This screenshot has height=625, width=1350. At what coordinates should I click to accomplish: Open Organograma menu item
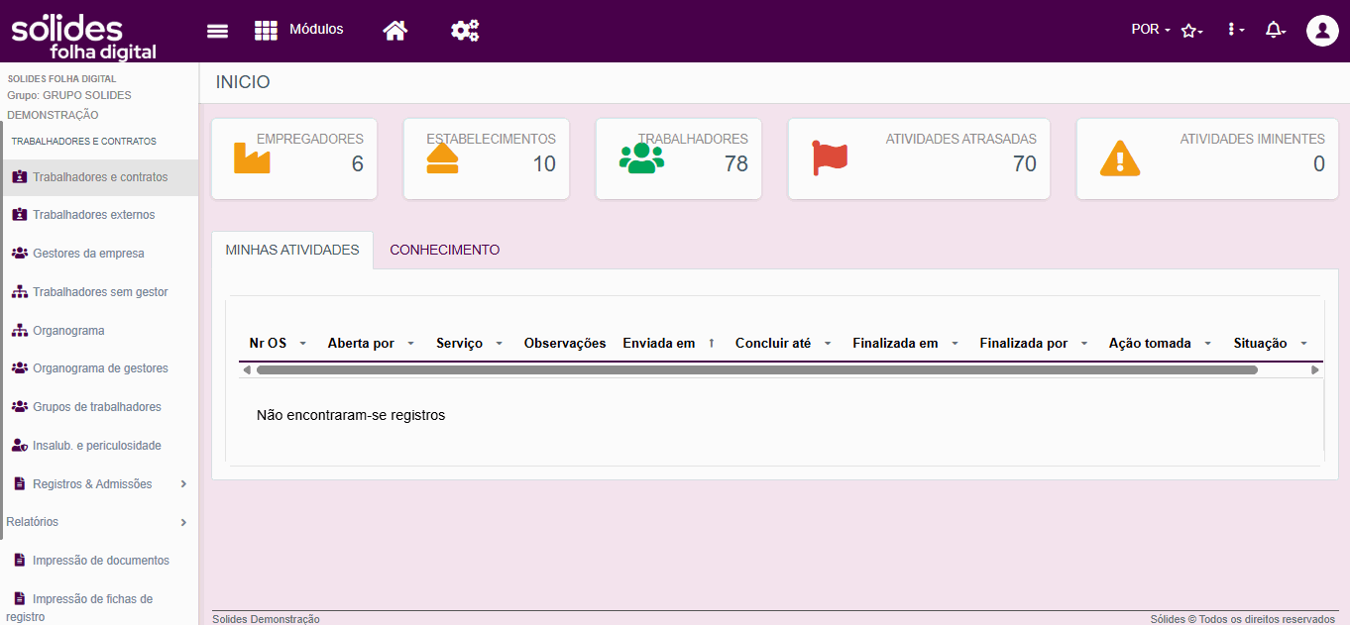(99, 331)
